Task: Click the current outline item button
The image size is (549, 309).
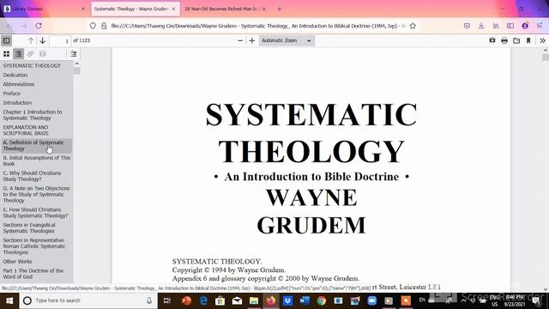Action: click(x=73, y=54)
